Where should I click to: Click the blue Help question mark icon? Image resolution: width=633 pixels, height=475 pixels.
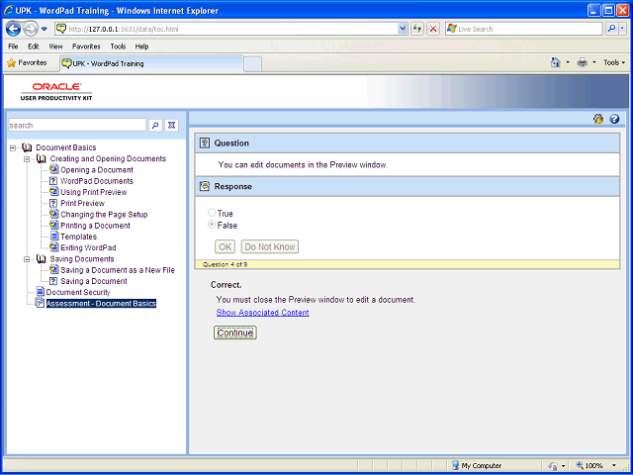[614, 119]
